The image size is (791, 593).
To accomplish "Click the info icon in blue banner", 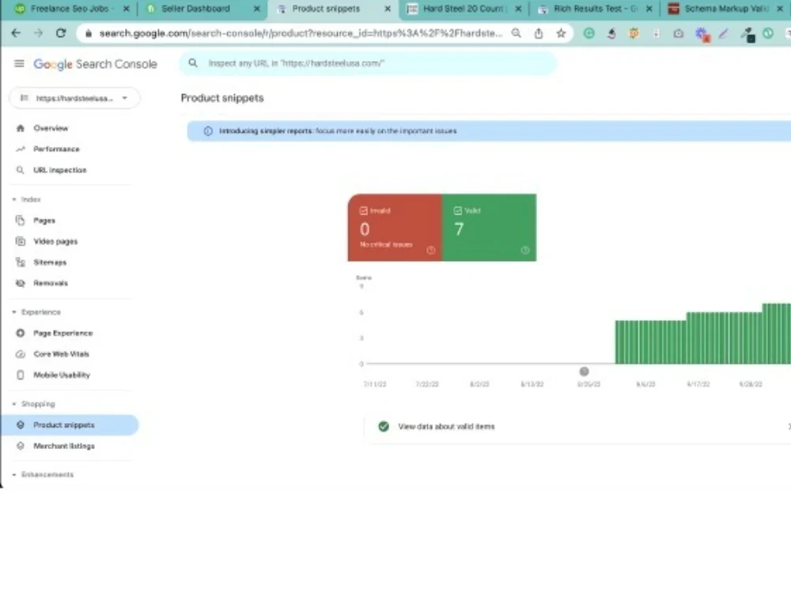I will tap(208, 131).
